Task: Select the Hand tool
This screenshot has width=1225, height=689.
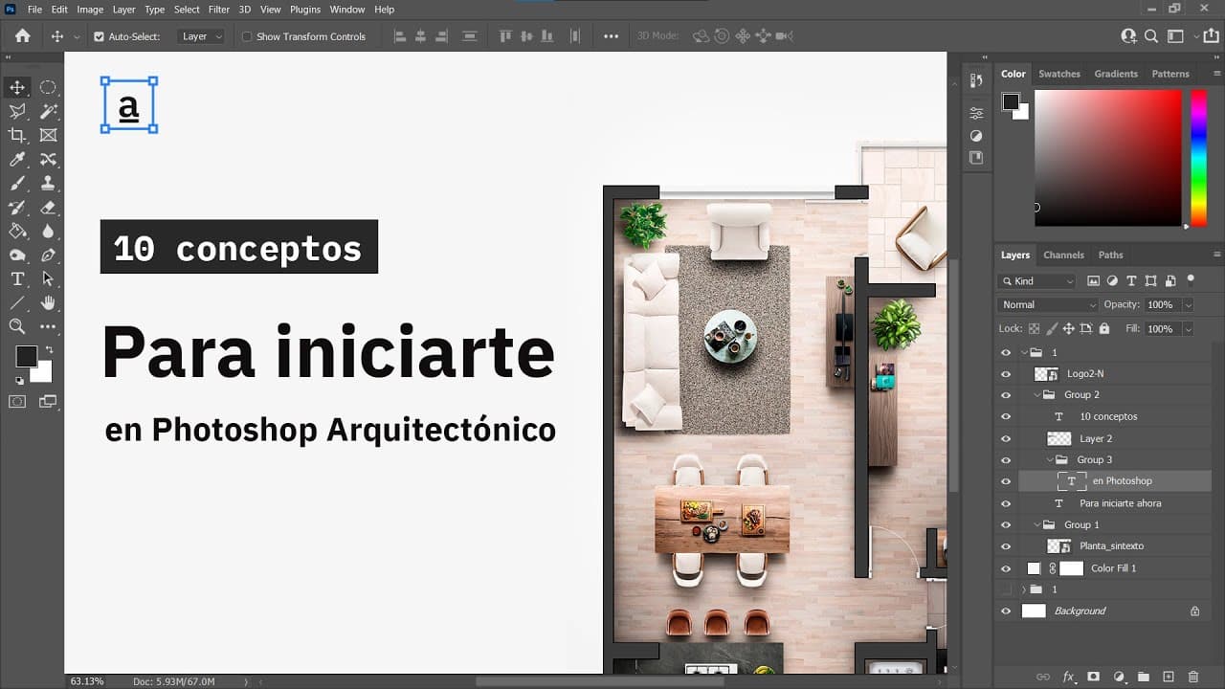Action: coord(48,302)
